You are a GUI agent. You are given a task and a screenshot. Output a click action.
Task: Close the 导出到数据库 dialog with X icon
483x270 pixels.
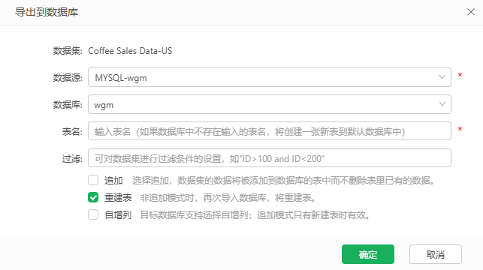[x=471, y=12]
